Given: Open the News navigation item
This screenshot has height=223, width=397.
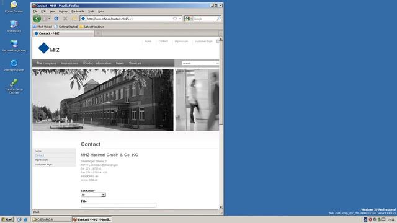Looking at the screenshot, I should 120,63.
